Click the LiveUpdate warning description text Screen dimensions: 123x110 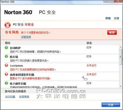(x=33, y=69)
